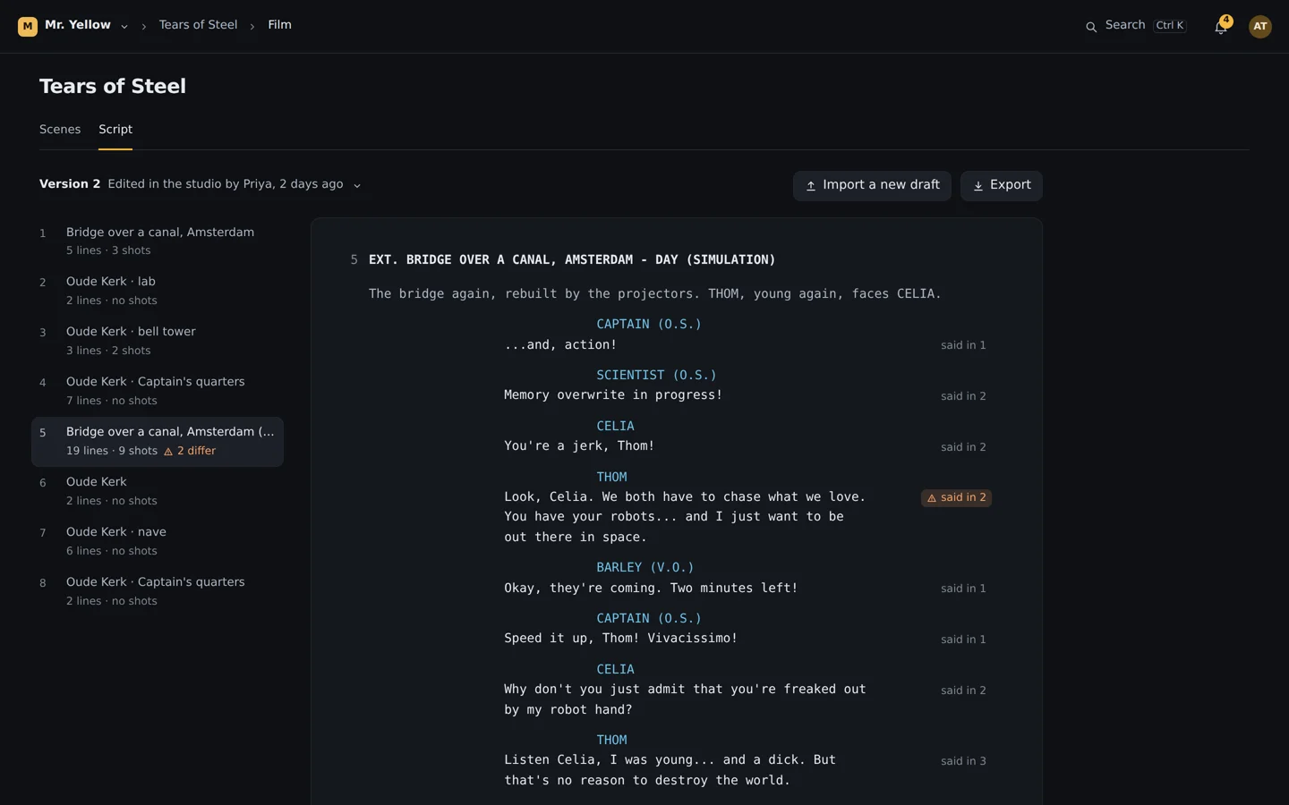Select scene 2 Oude Kerk · lab

(x=158, y=291)
